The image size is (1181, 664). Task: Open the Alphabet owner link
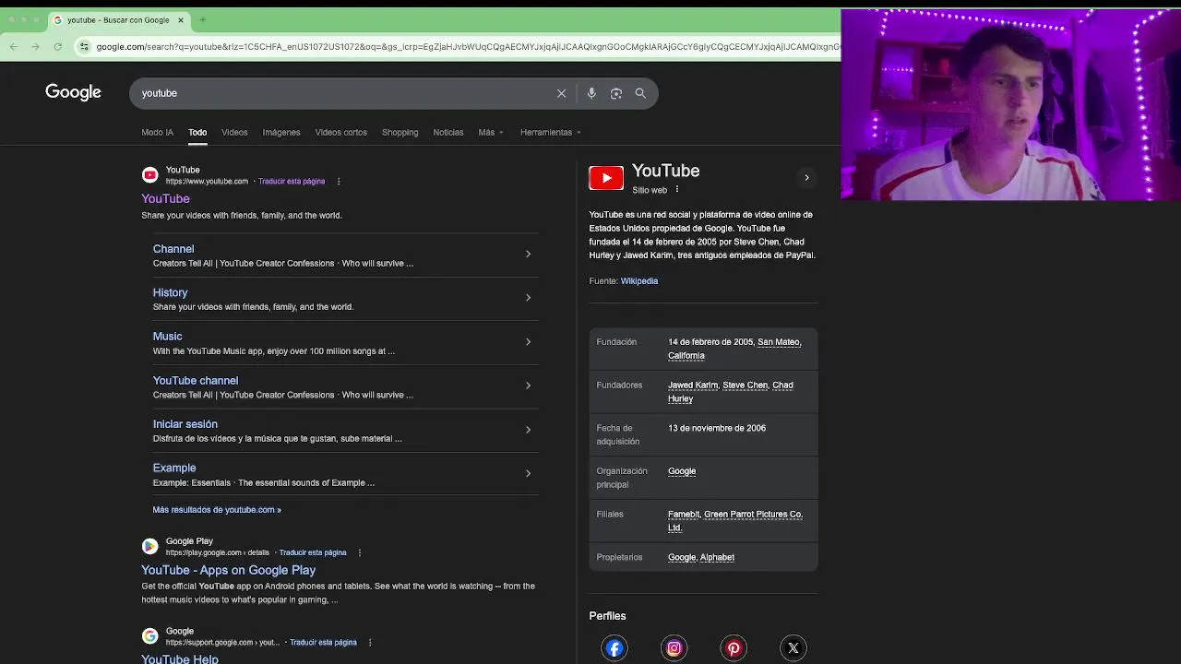point(717,557)
